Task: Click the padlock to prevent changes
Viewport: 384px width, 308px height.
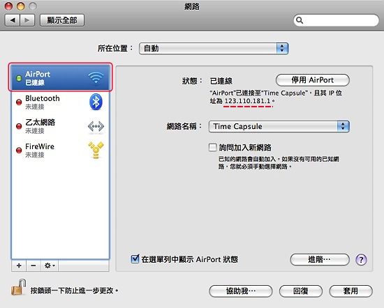Action: pos(19,287)
